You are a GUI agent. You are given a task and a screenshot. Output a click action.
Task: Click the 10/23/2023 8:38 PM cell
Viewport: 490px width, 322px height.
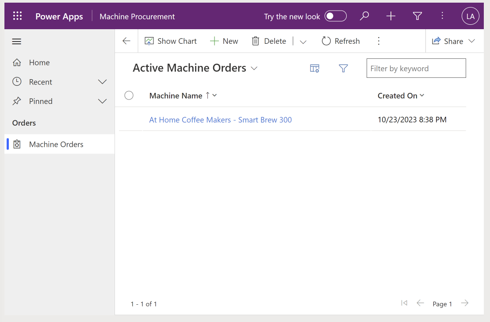[x=412, y=120]
